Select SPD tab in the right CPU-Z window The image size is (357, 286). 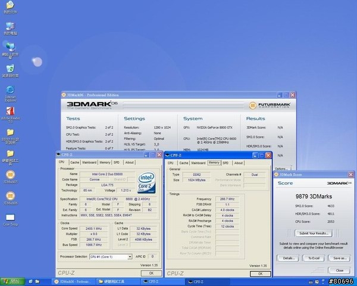(226, 163)
